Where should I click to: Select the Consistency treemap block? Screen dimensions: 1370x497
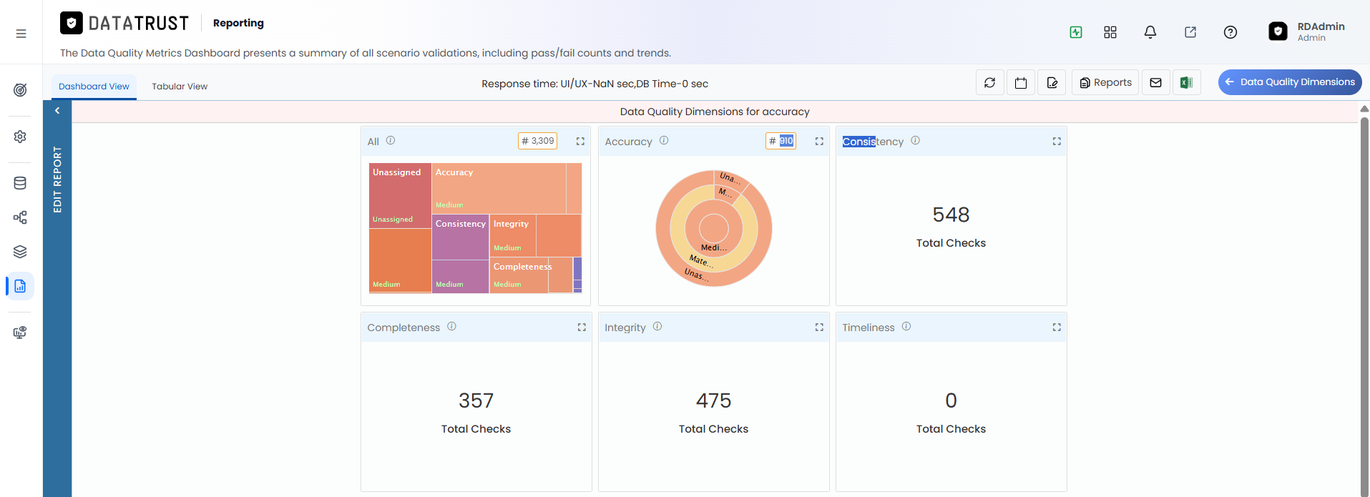(460, 237)
